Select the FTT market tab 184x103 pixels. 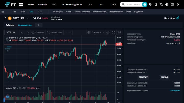[14, 12]
